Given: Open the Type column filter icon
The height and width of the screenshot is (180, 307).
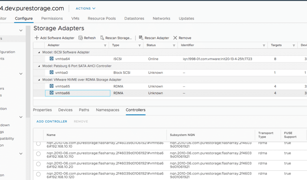Looking at the screenshot, I should click(x=140, y=45).
